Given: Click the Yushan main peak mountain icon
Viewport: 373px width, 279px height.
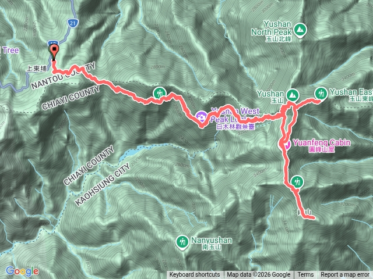Looking at the screenshot, I should (293, 95).
